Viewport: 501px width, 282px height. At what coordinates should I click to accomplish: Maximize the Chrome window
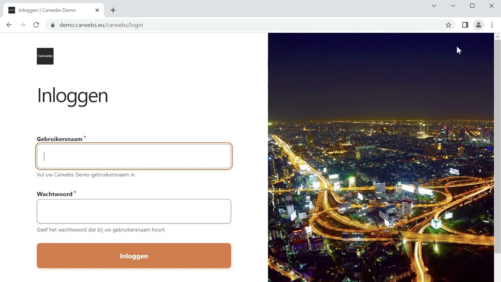pos(472,6)
